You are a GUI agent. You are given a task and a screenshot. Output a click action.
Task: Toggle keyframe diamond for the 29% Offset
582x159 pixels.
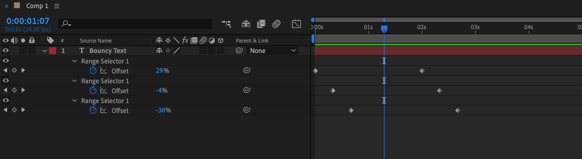(x=14, y=70)
